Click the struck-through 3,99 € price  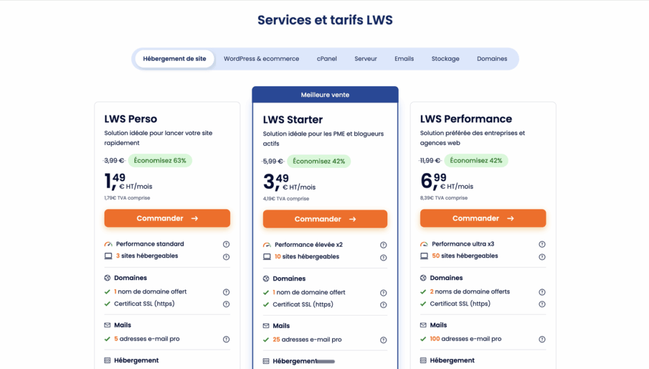pos(114,160)
